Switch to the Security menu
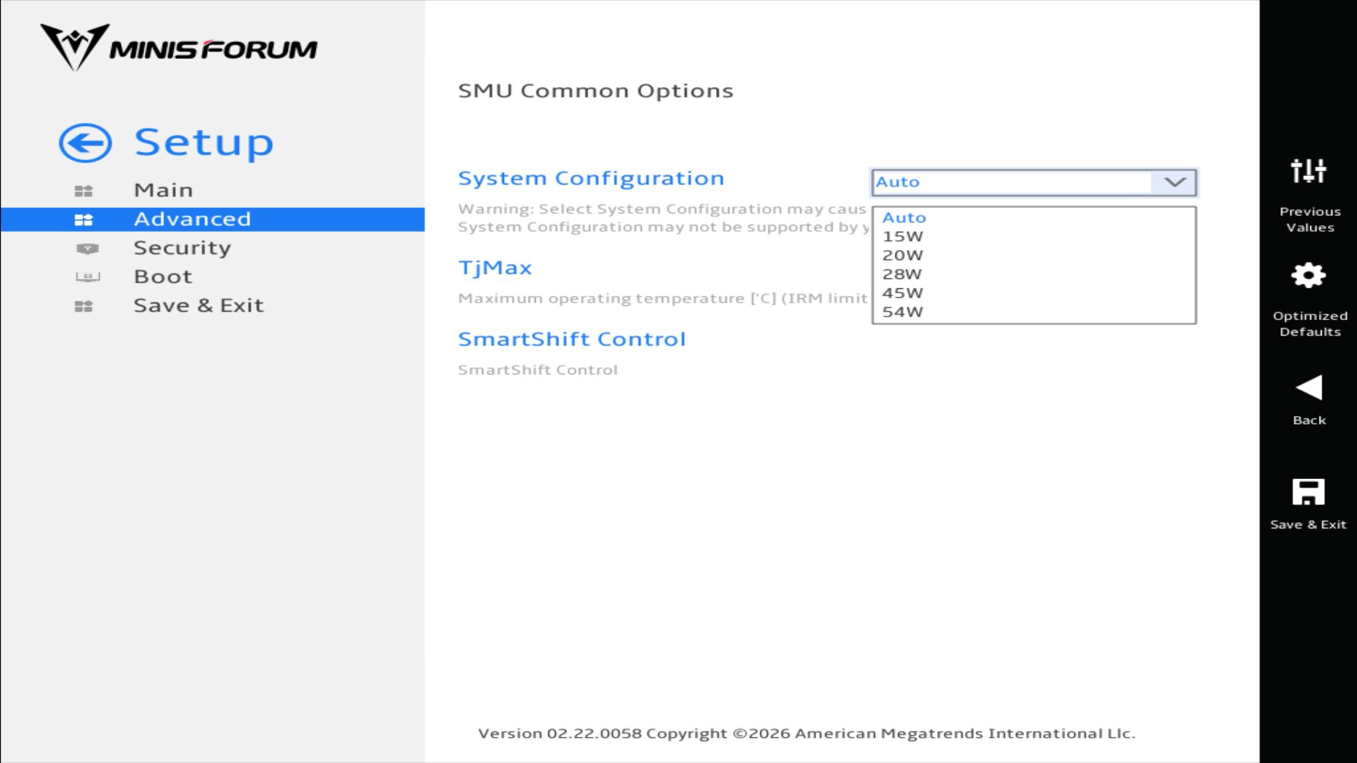 [182, 248]
